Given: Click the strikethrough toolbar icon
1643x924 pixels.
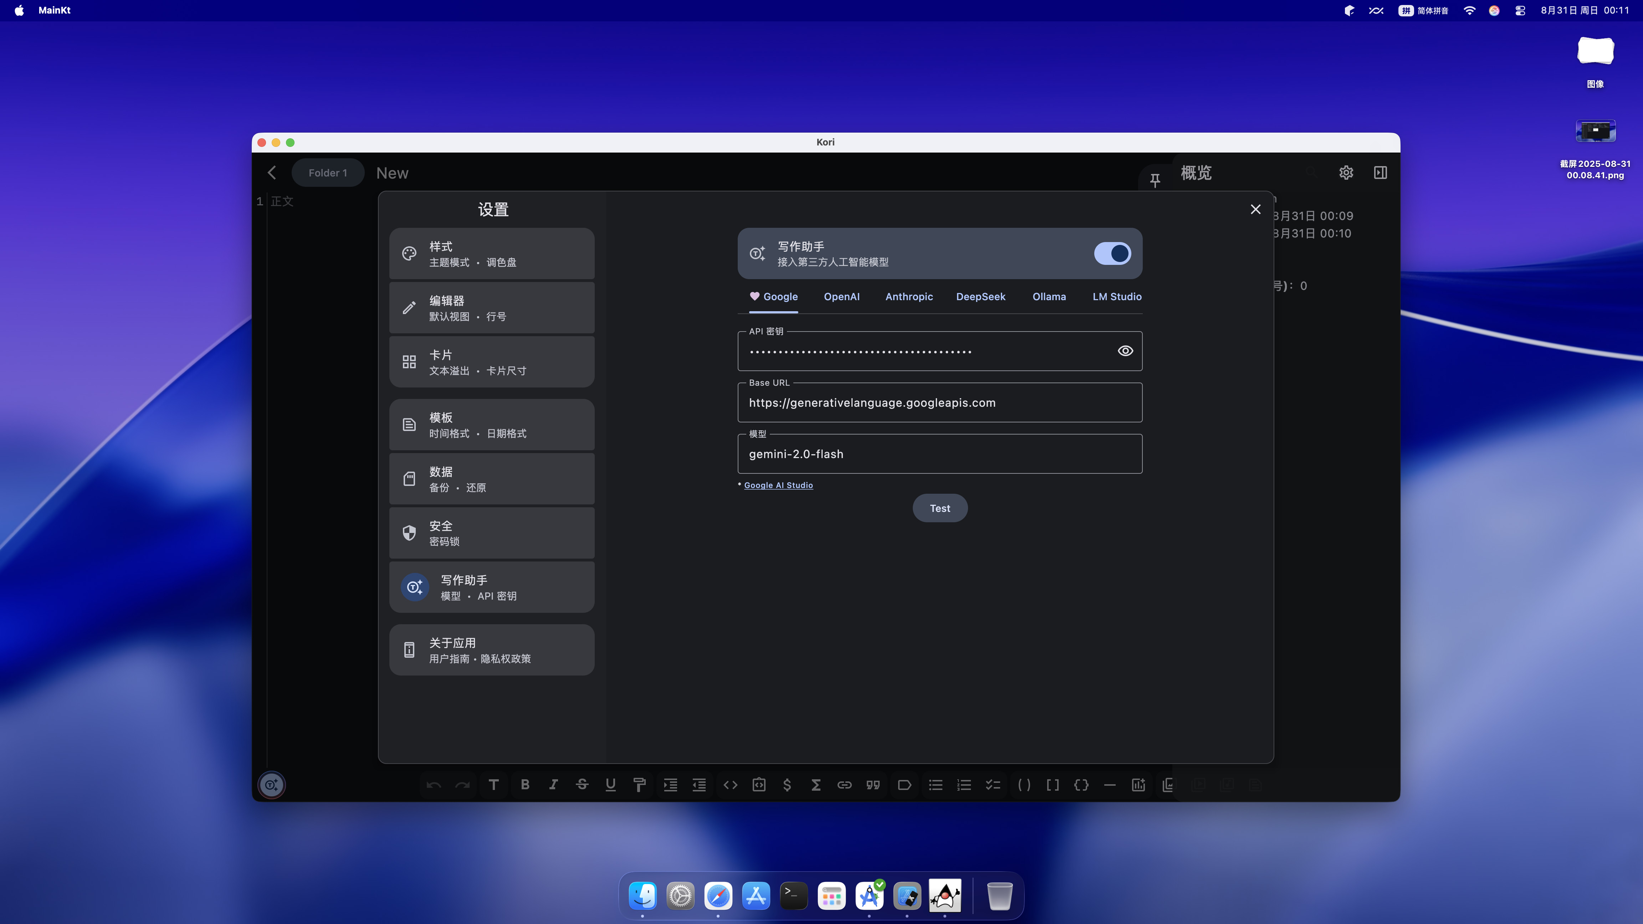Looking at the screenshot, I should [x=582, y=784].
